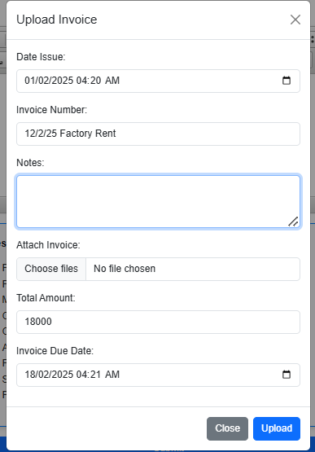Focus the Total Amount field showing 18000
Viewport: 315px width, 452px height.
[x=158, y=322]
